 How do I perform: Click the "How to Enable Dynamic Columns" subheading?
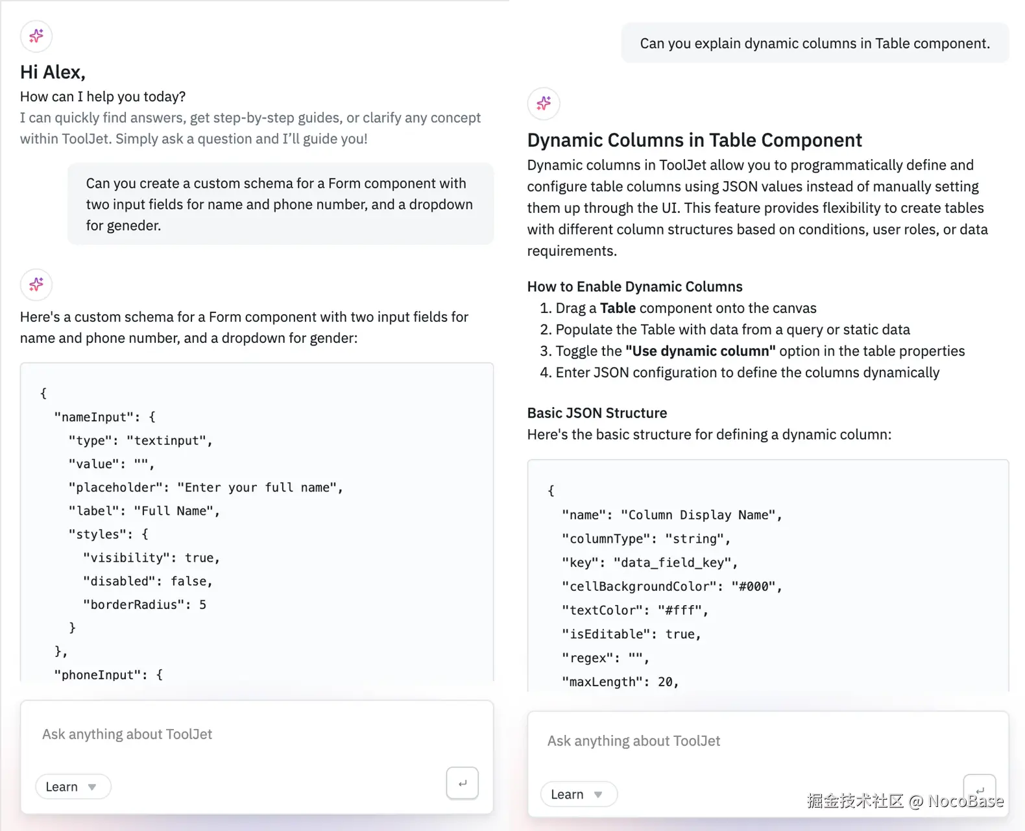pos(634,287)
